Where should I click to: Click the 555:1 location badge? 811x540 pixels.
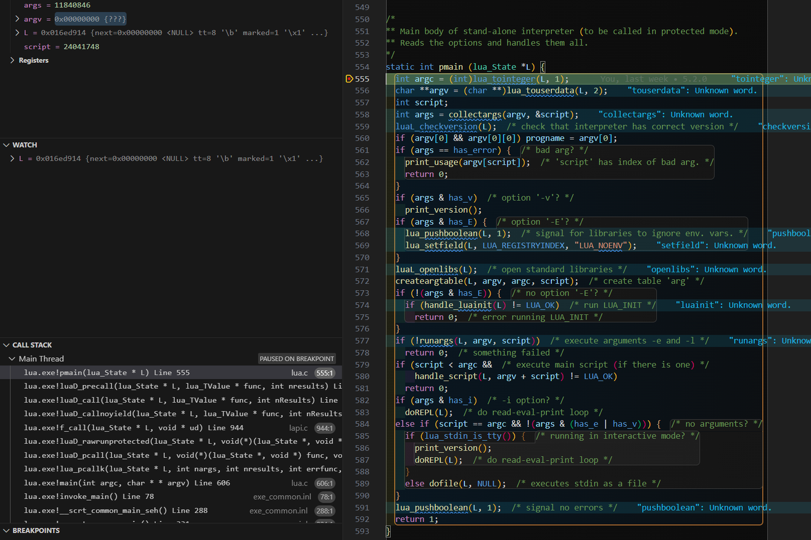pos(324,373)
